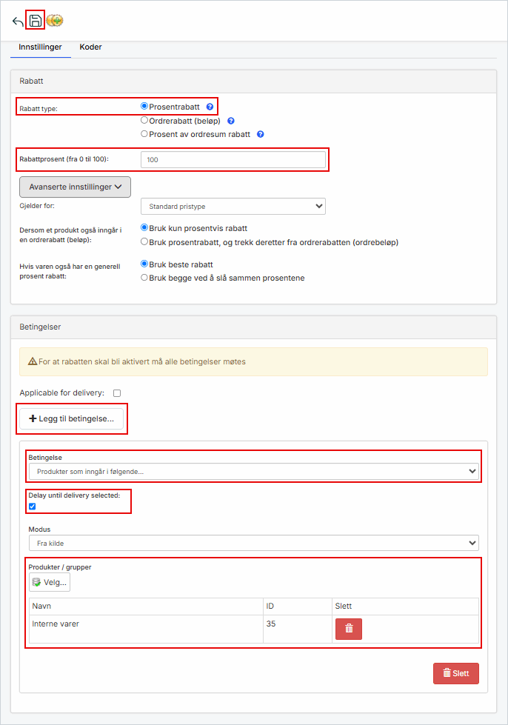
Task: Click the Rabattprosent input field
Action: point(233,160)
